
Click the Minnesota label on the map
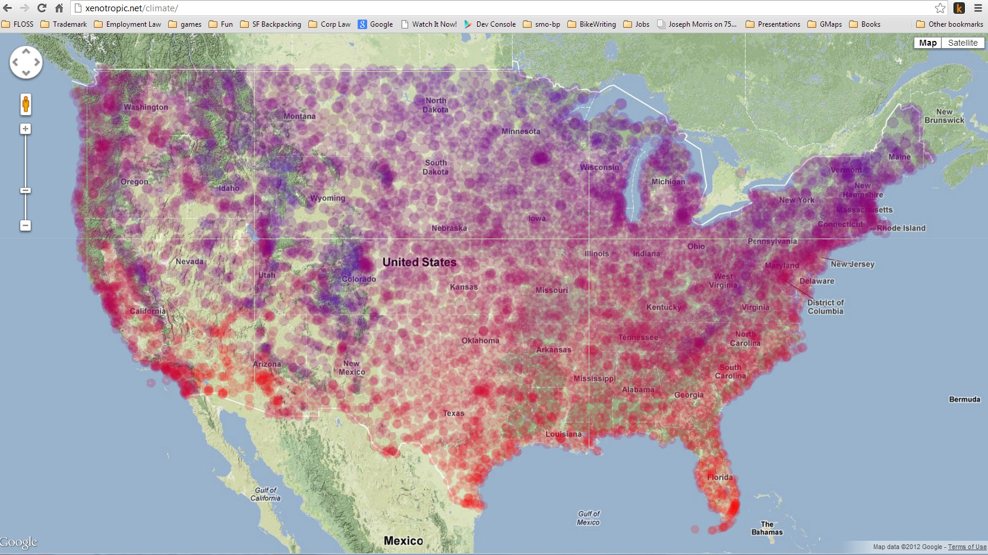(520, 131)
